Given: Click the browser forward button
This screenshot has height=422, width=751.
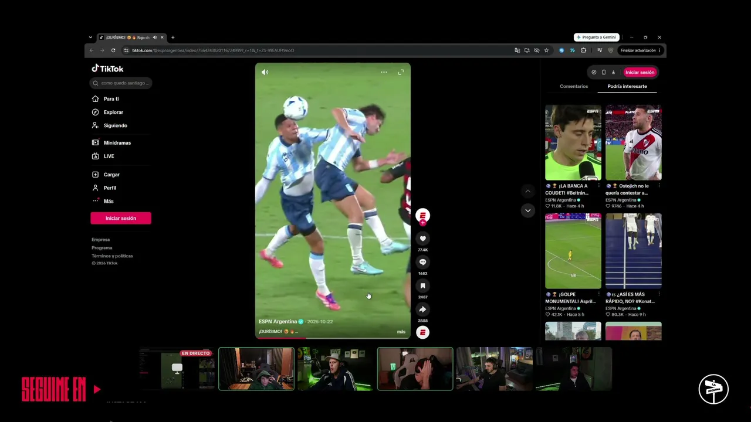Looking at the screenshot, I should coord(102,50).
